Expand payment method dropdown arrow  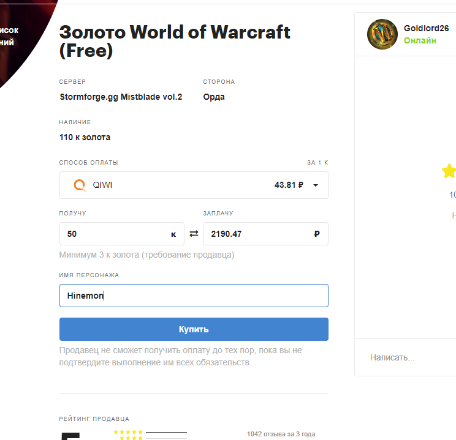316,185
